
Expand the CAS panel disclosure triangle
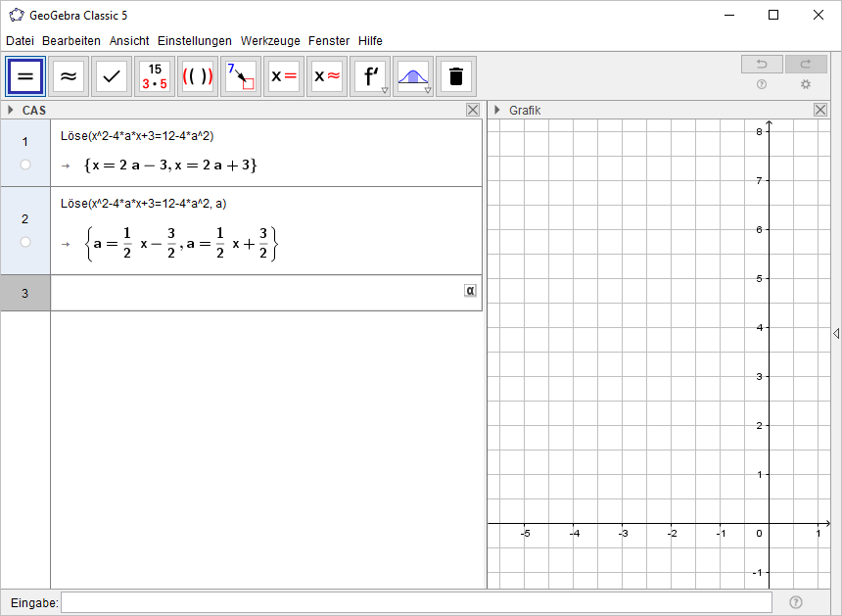(x=11, y=110)
